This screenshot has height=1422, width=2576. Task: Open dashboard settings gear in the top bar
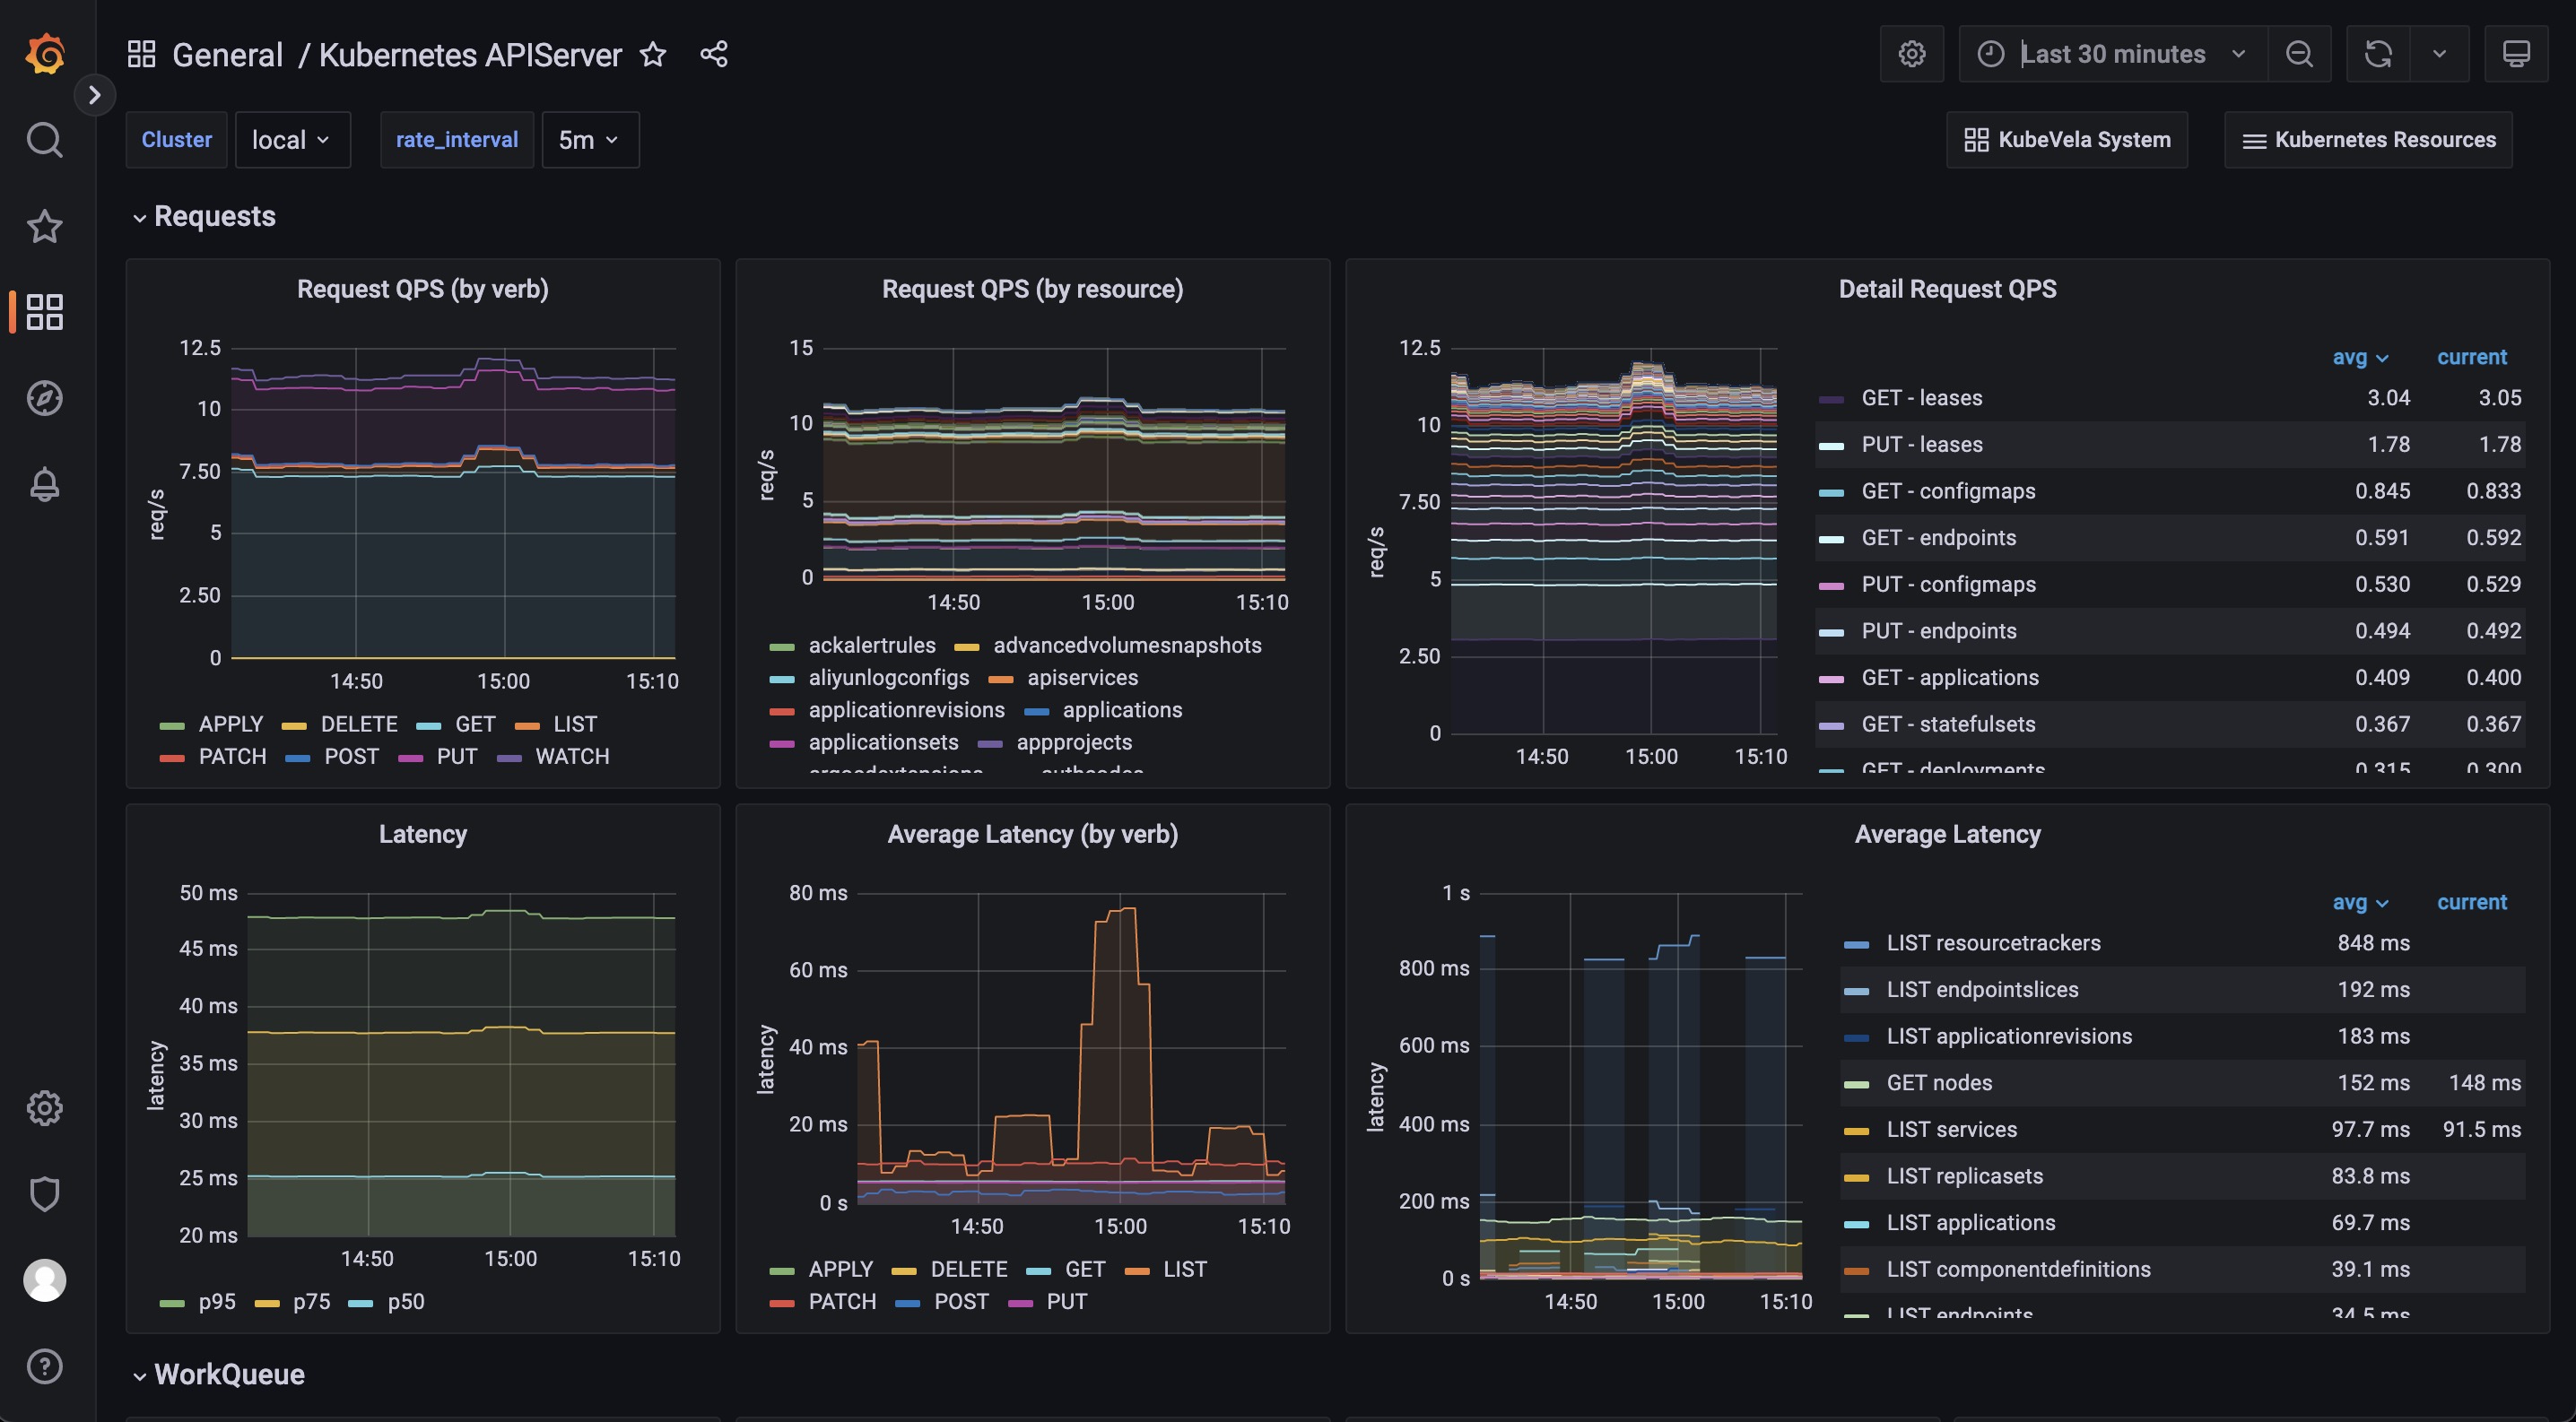[x=1912, y=54]
